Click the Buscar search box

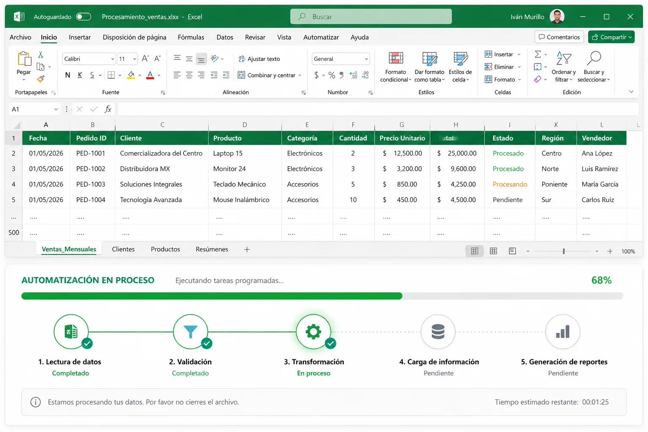371,16
